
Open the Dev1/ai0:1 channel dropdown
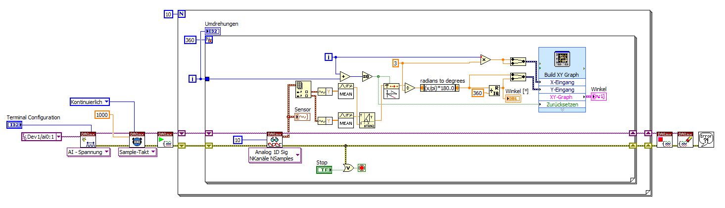pos(59,137)
